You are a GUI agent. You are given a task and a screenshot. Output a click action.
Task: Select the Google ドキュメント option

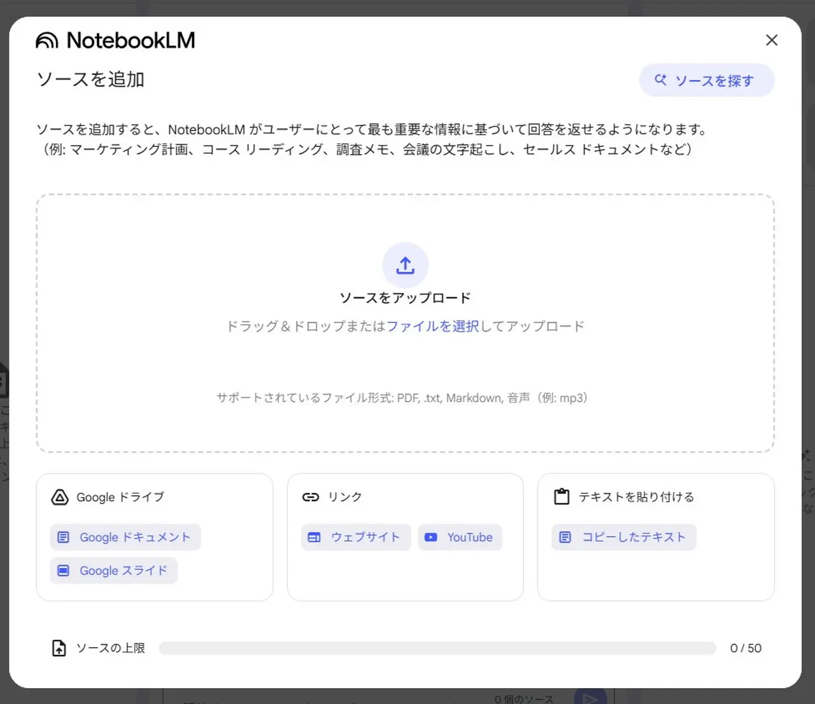pos(125,537)
